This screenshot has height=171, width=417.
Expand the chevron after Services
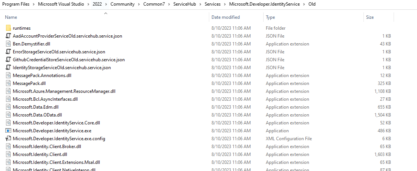(x=225, y=4)
